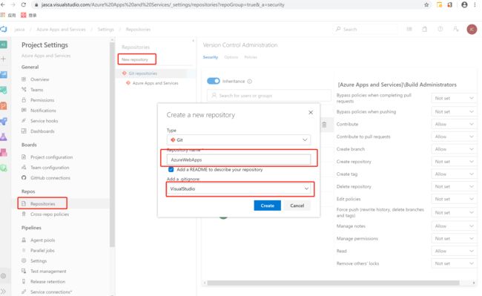Open Cross-repo policies settings
The image size is (482, 296).
[50, 214]
